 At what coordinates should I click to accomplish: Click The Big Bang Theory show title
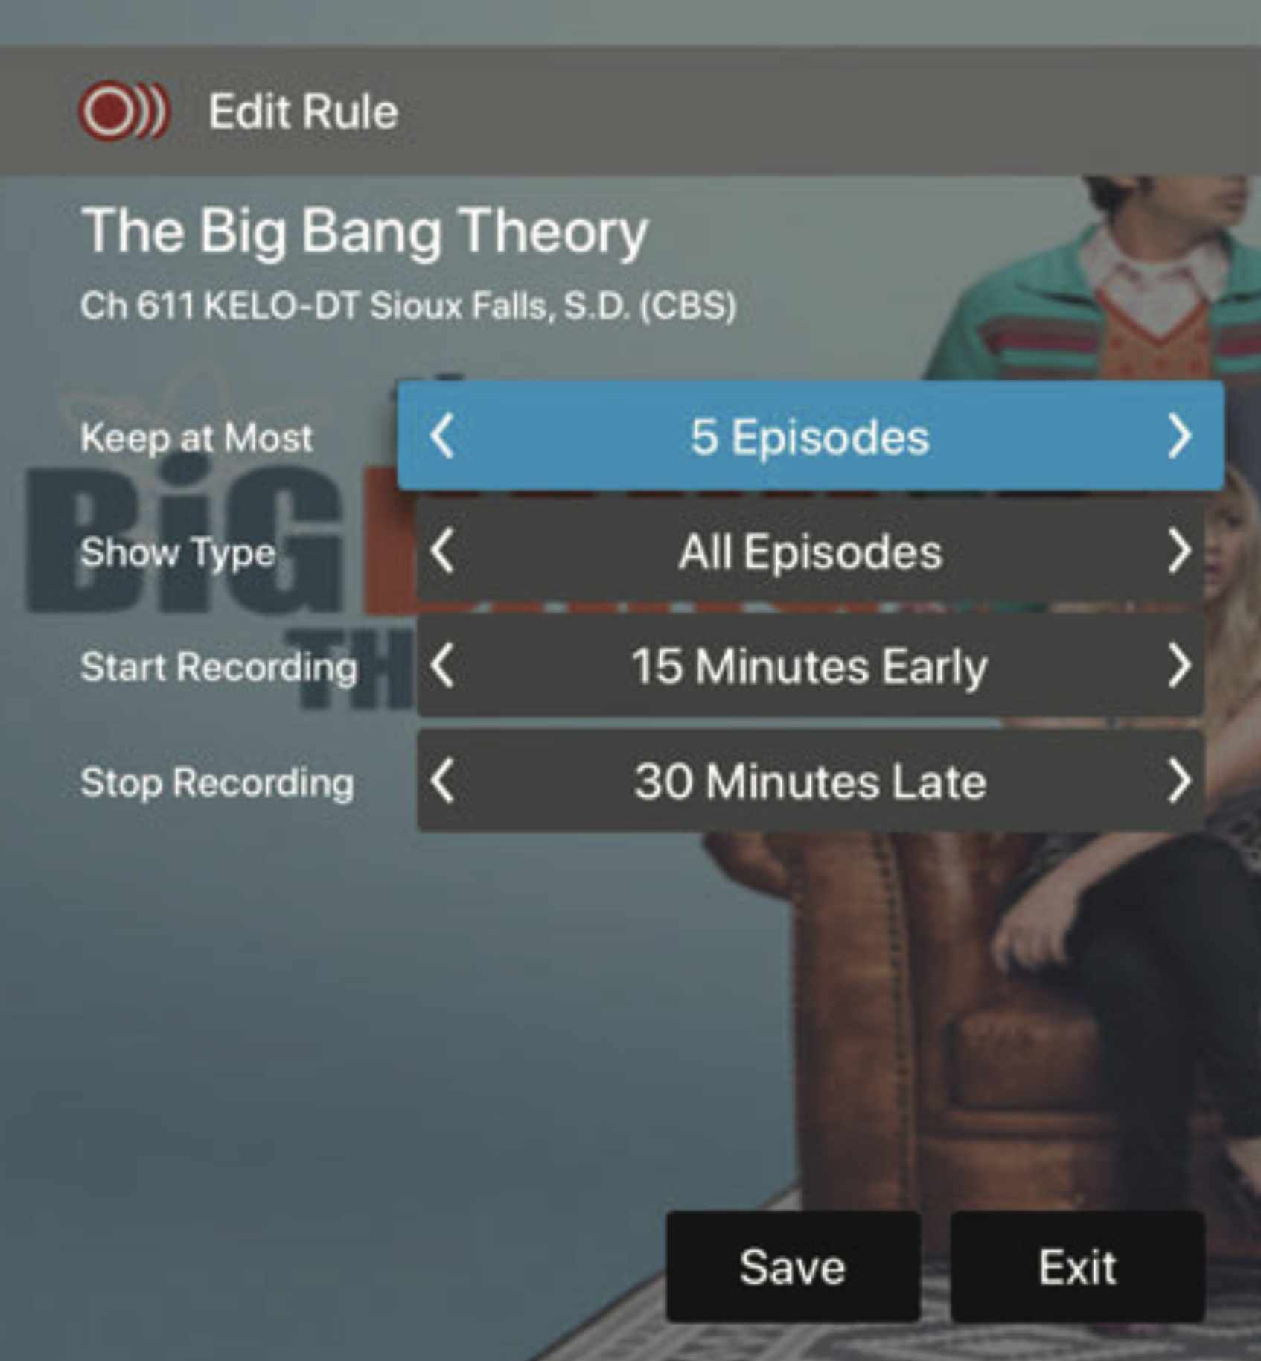click(x=365, y=232)
